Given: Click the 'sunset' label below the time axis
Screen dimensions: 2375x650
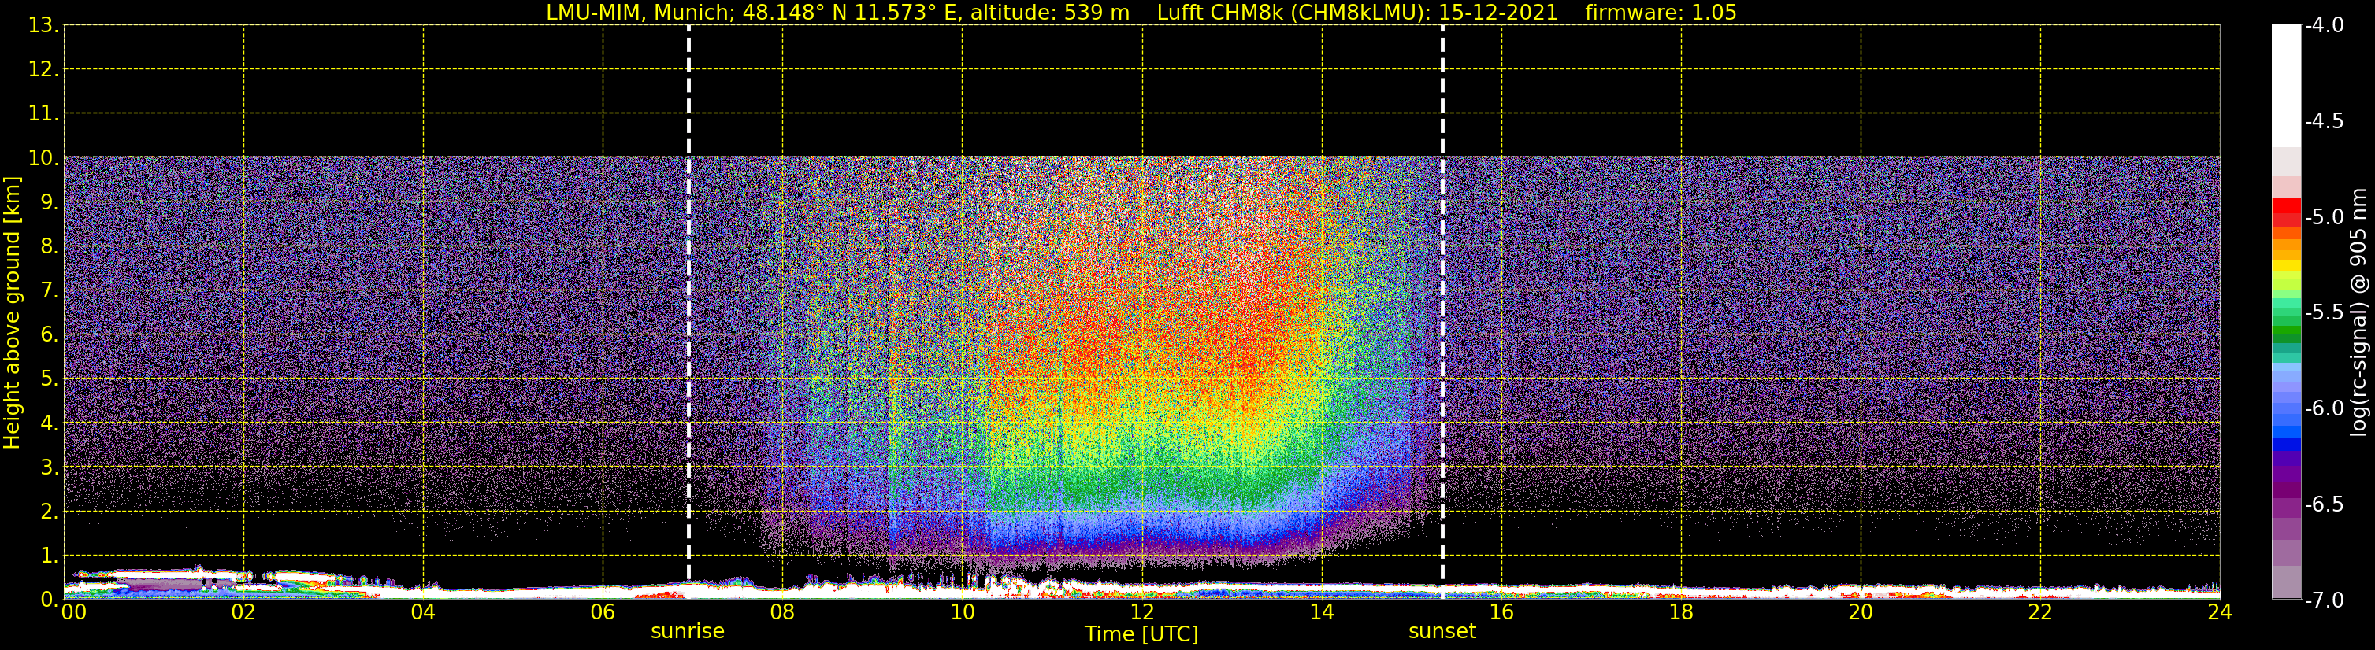Looking at the screenshot, I should pyautogui.click(x=1442, y=632).
